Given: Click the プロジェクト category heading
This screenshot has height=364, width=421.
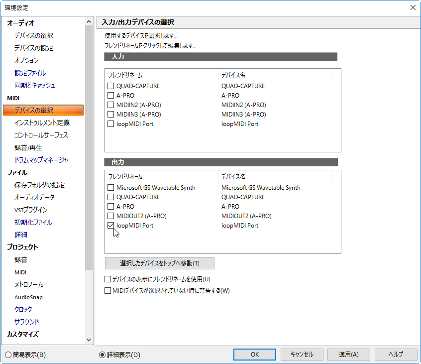Looking at the screenshot, I should 22,247.
